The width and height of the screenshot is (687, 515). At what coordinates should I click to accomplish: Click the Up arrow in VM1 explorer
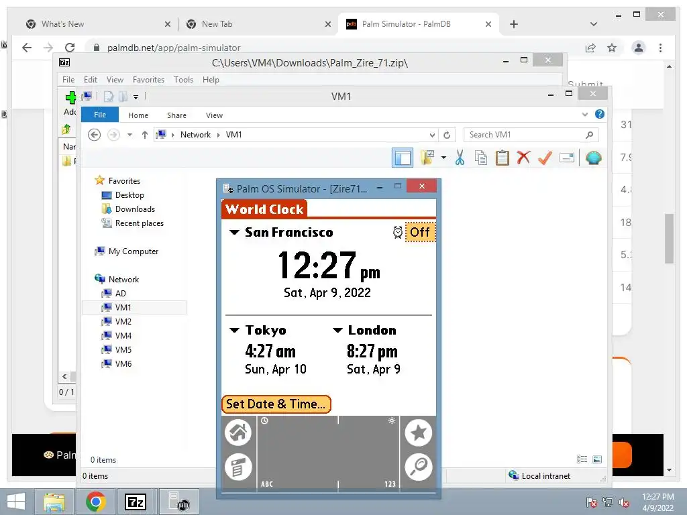point(145,135)
